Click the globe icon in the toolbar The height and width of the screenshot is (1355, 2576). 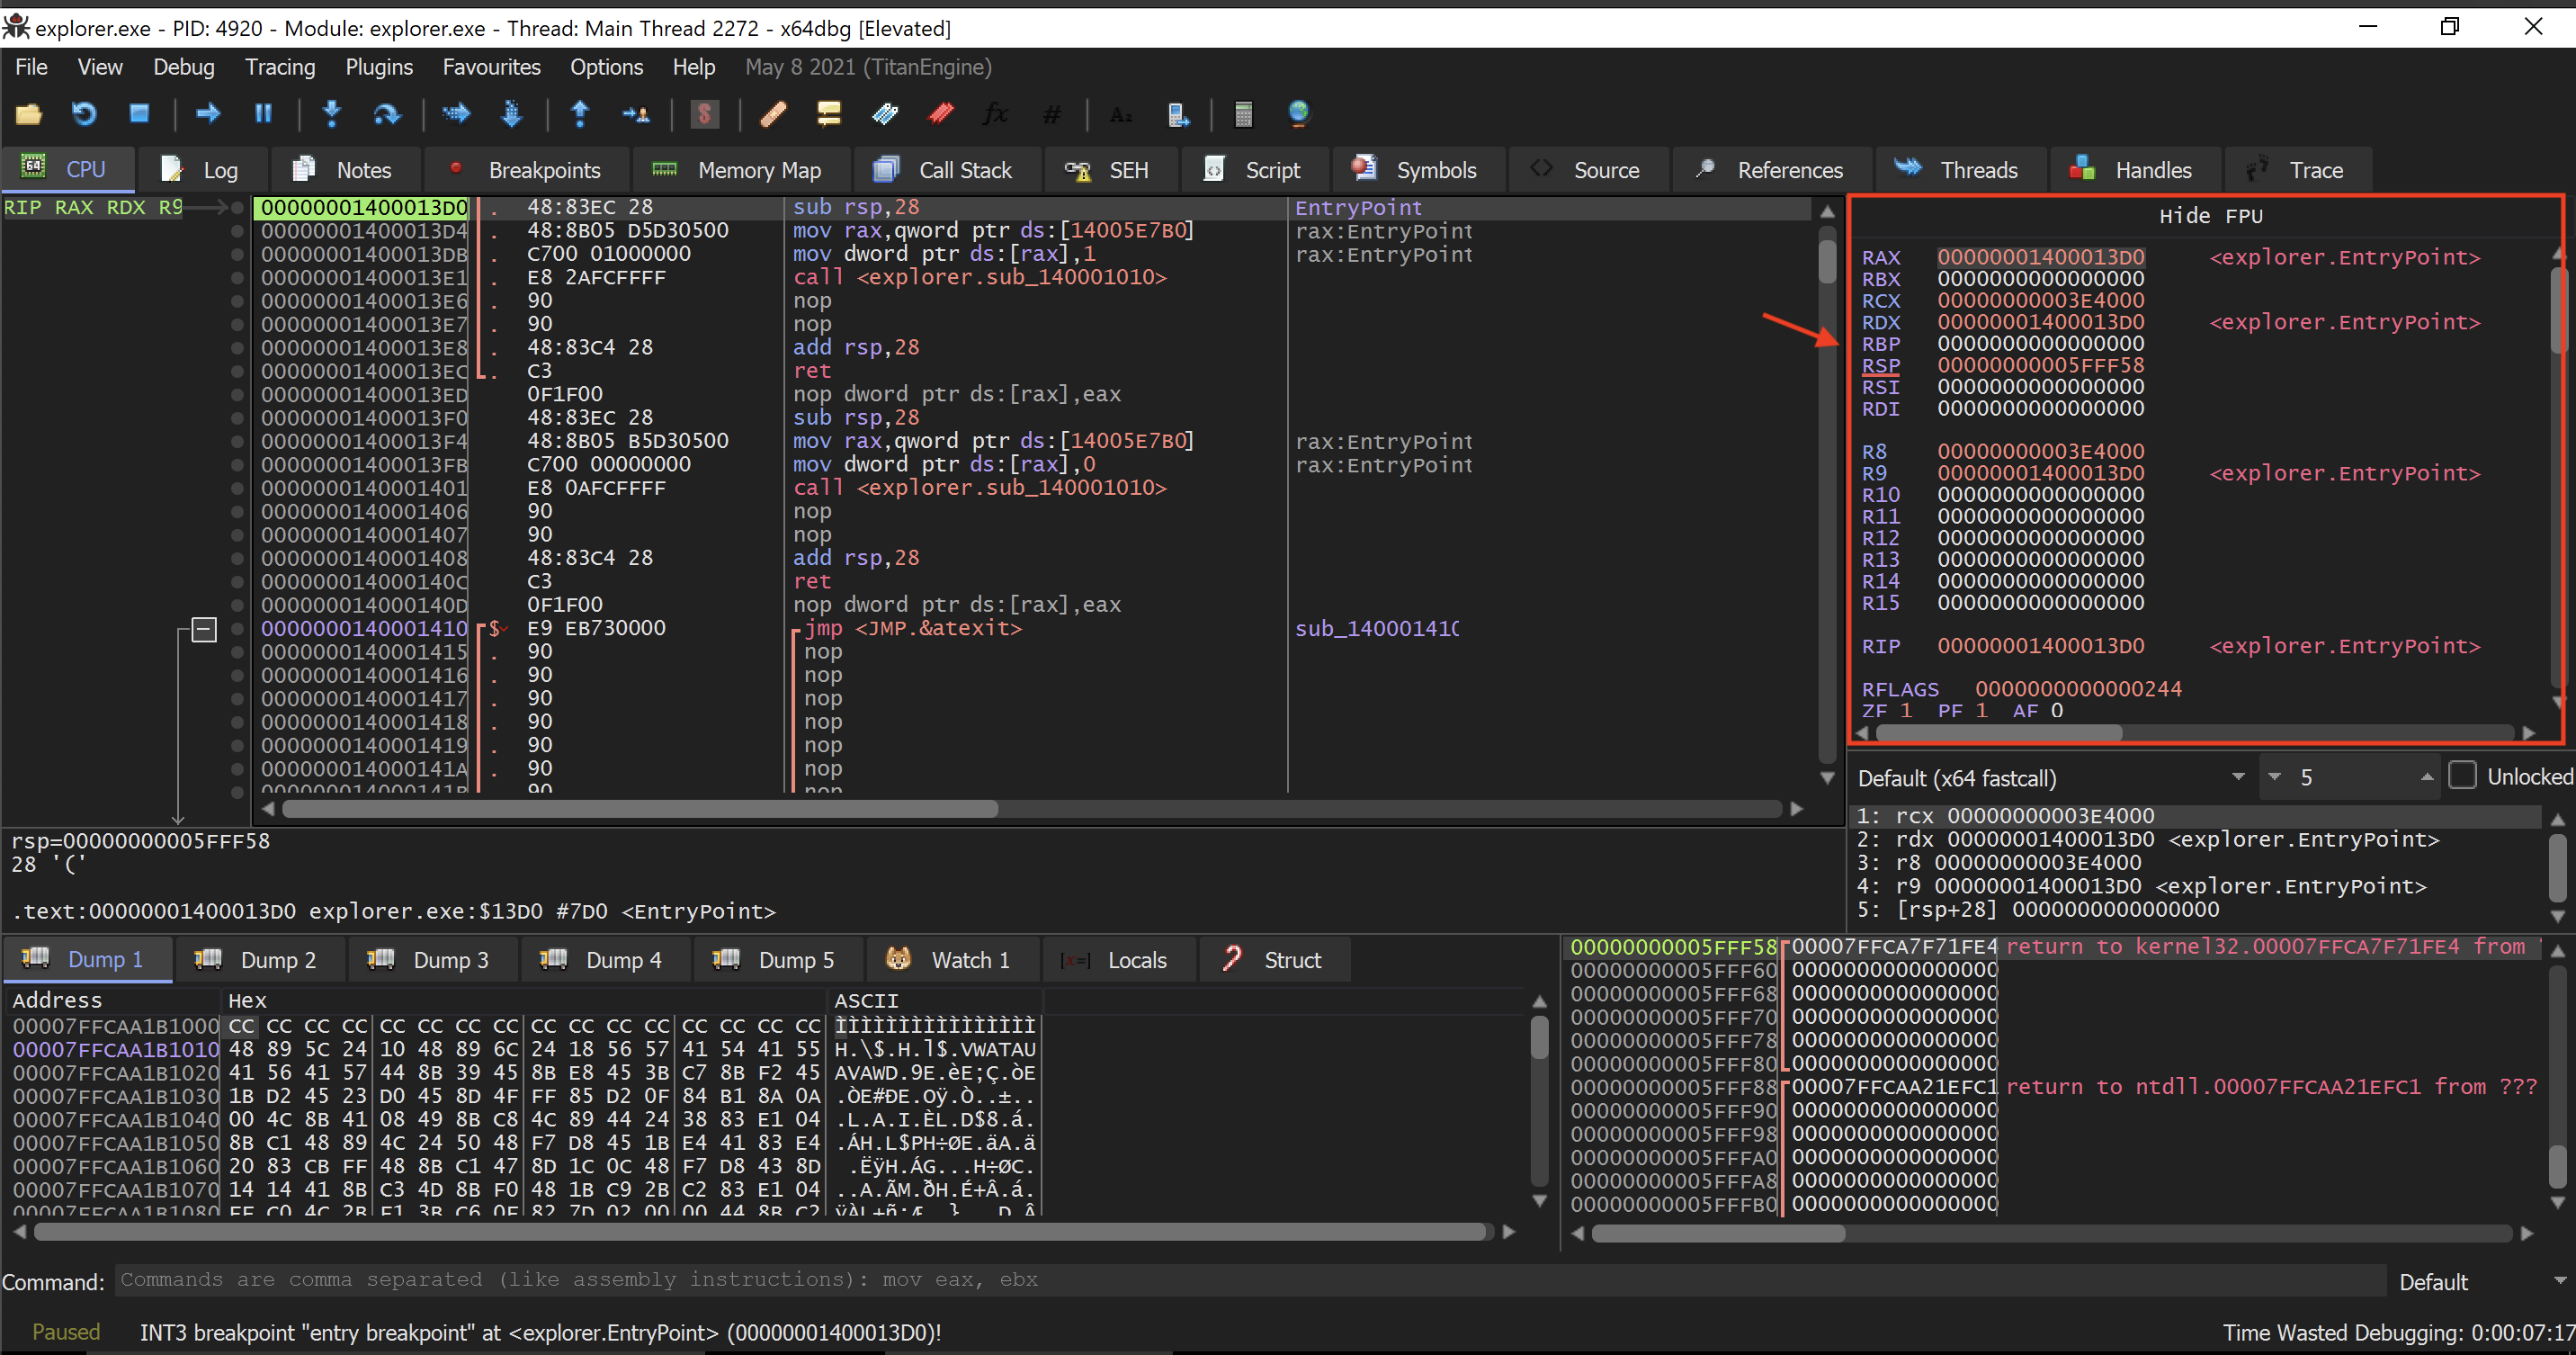click(1298, 114)
